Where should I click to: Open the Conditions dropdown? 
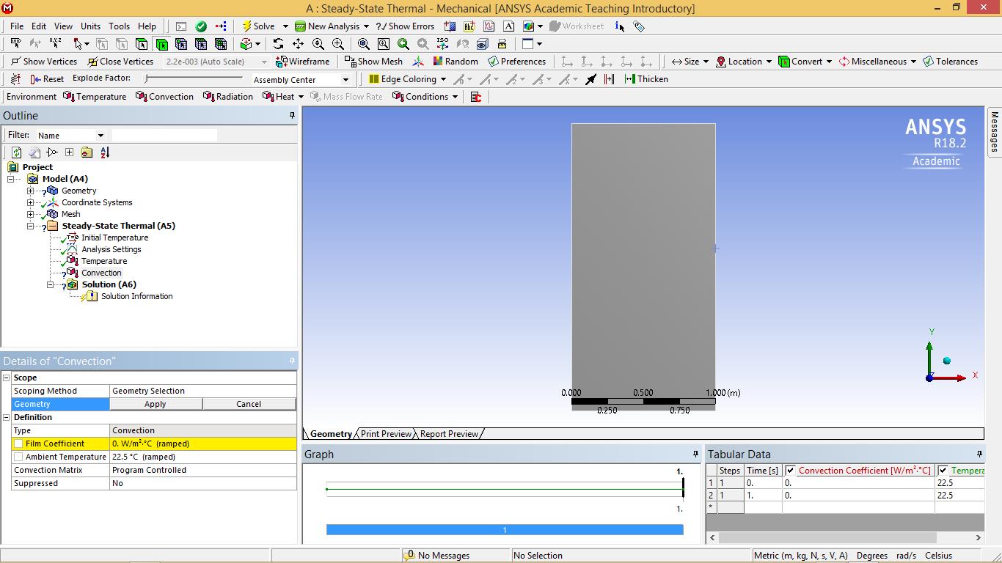(455, 97)
